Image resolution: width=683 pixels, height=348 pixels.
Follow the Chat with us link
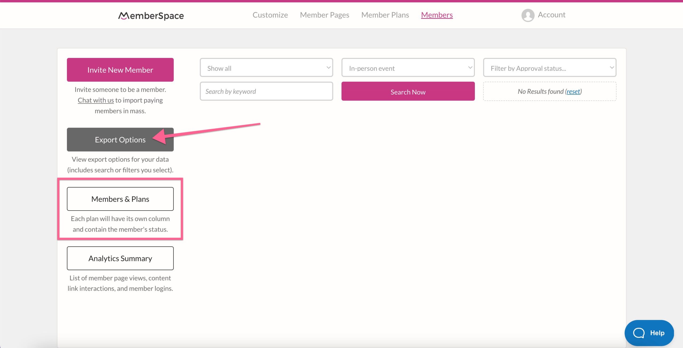96,100
